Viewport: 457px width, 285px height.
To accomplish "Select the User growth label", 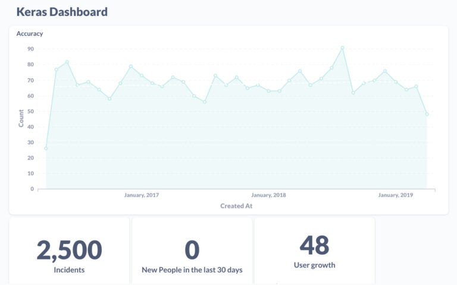I will click(x=314, y=265).
